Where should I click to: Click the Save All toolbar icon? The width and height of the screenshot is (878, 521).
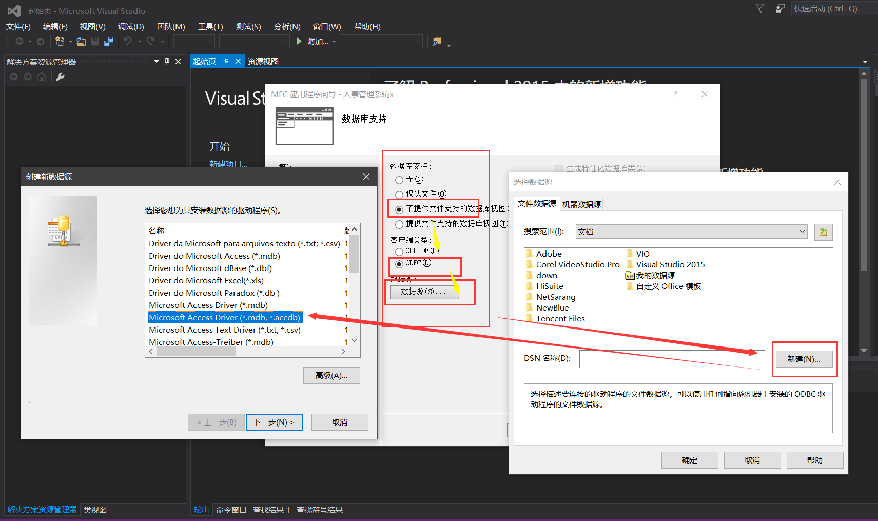(x=109, y=42)
